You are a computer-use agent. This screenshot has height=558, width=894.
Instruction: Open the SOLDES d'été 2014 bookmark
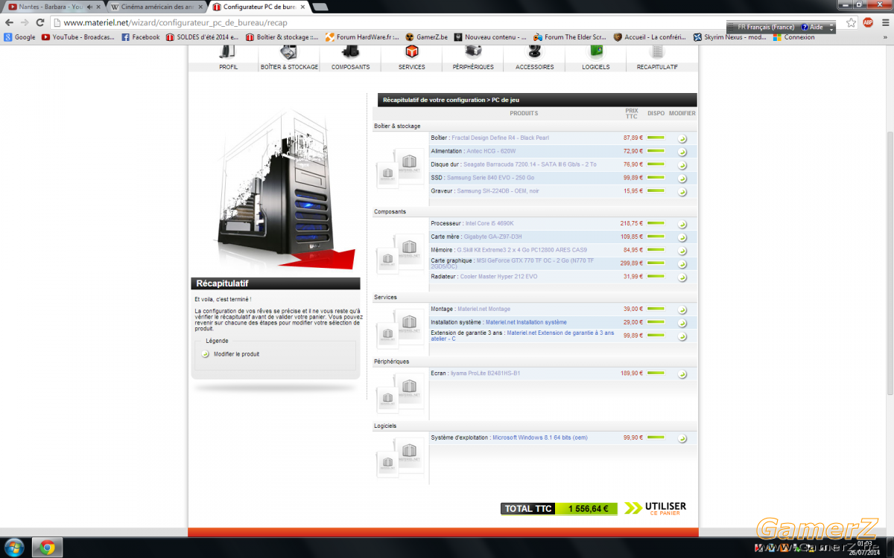pos(203,36)
